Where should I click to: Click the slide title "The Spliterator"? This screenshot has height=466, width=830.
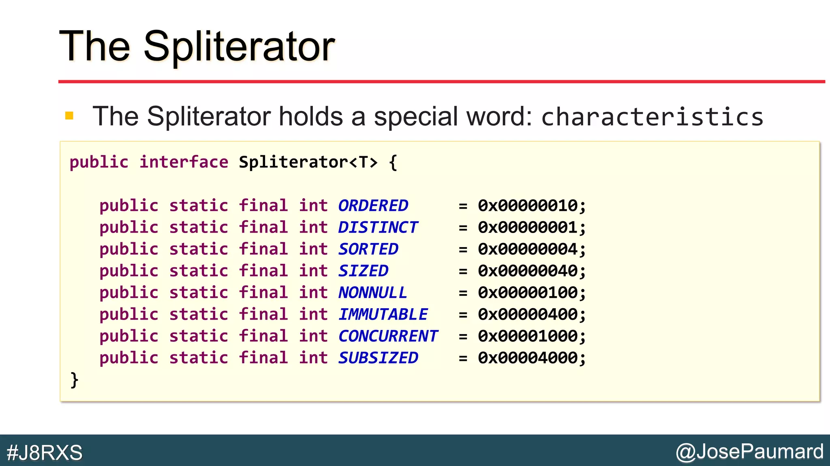[197, 47]
